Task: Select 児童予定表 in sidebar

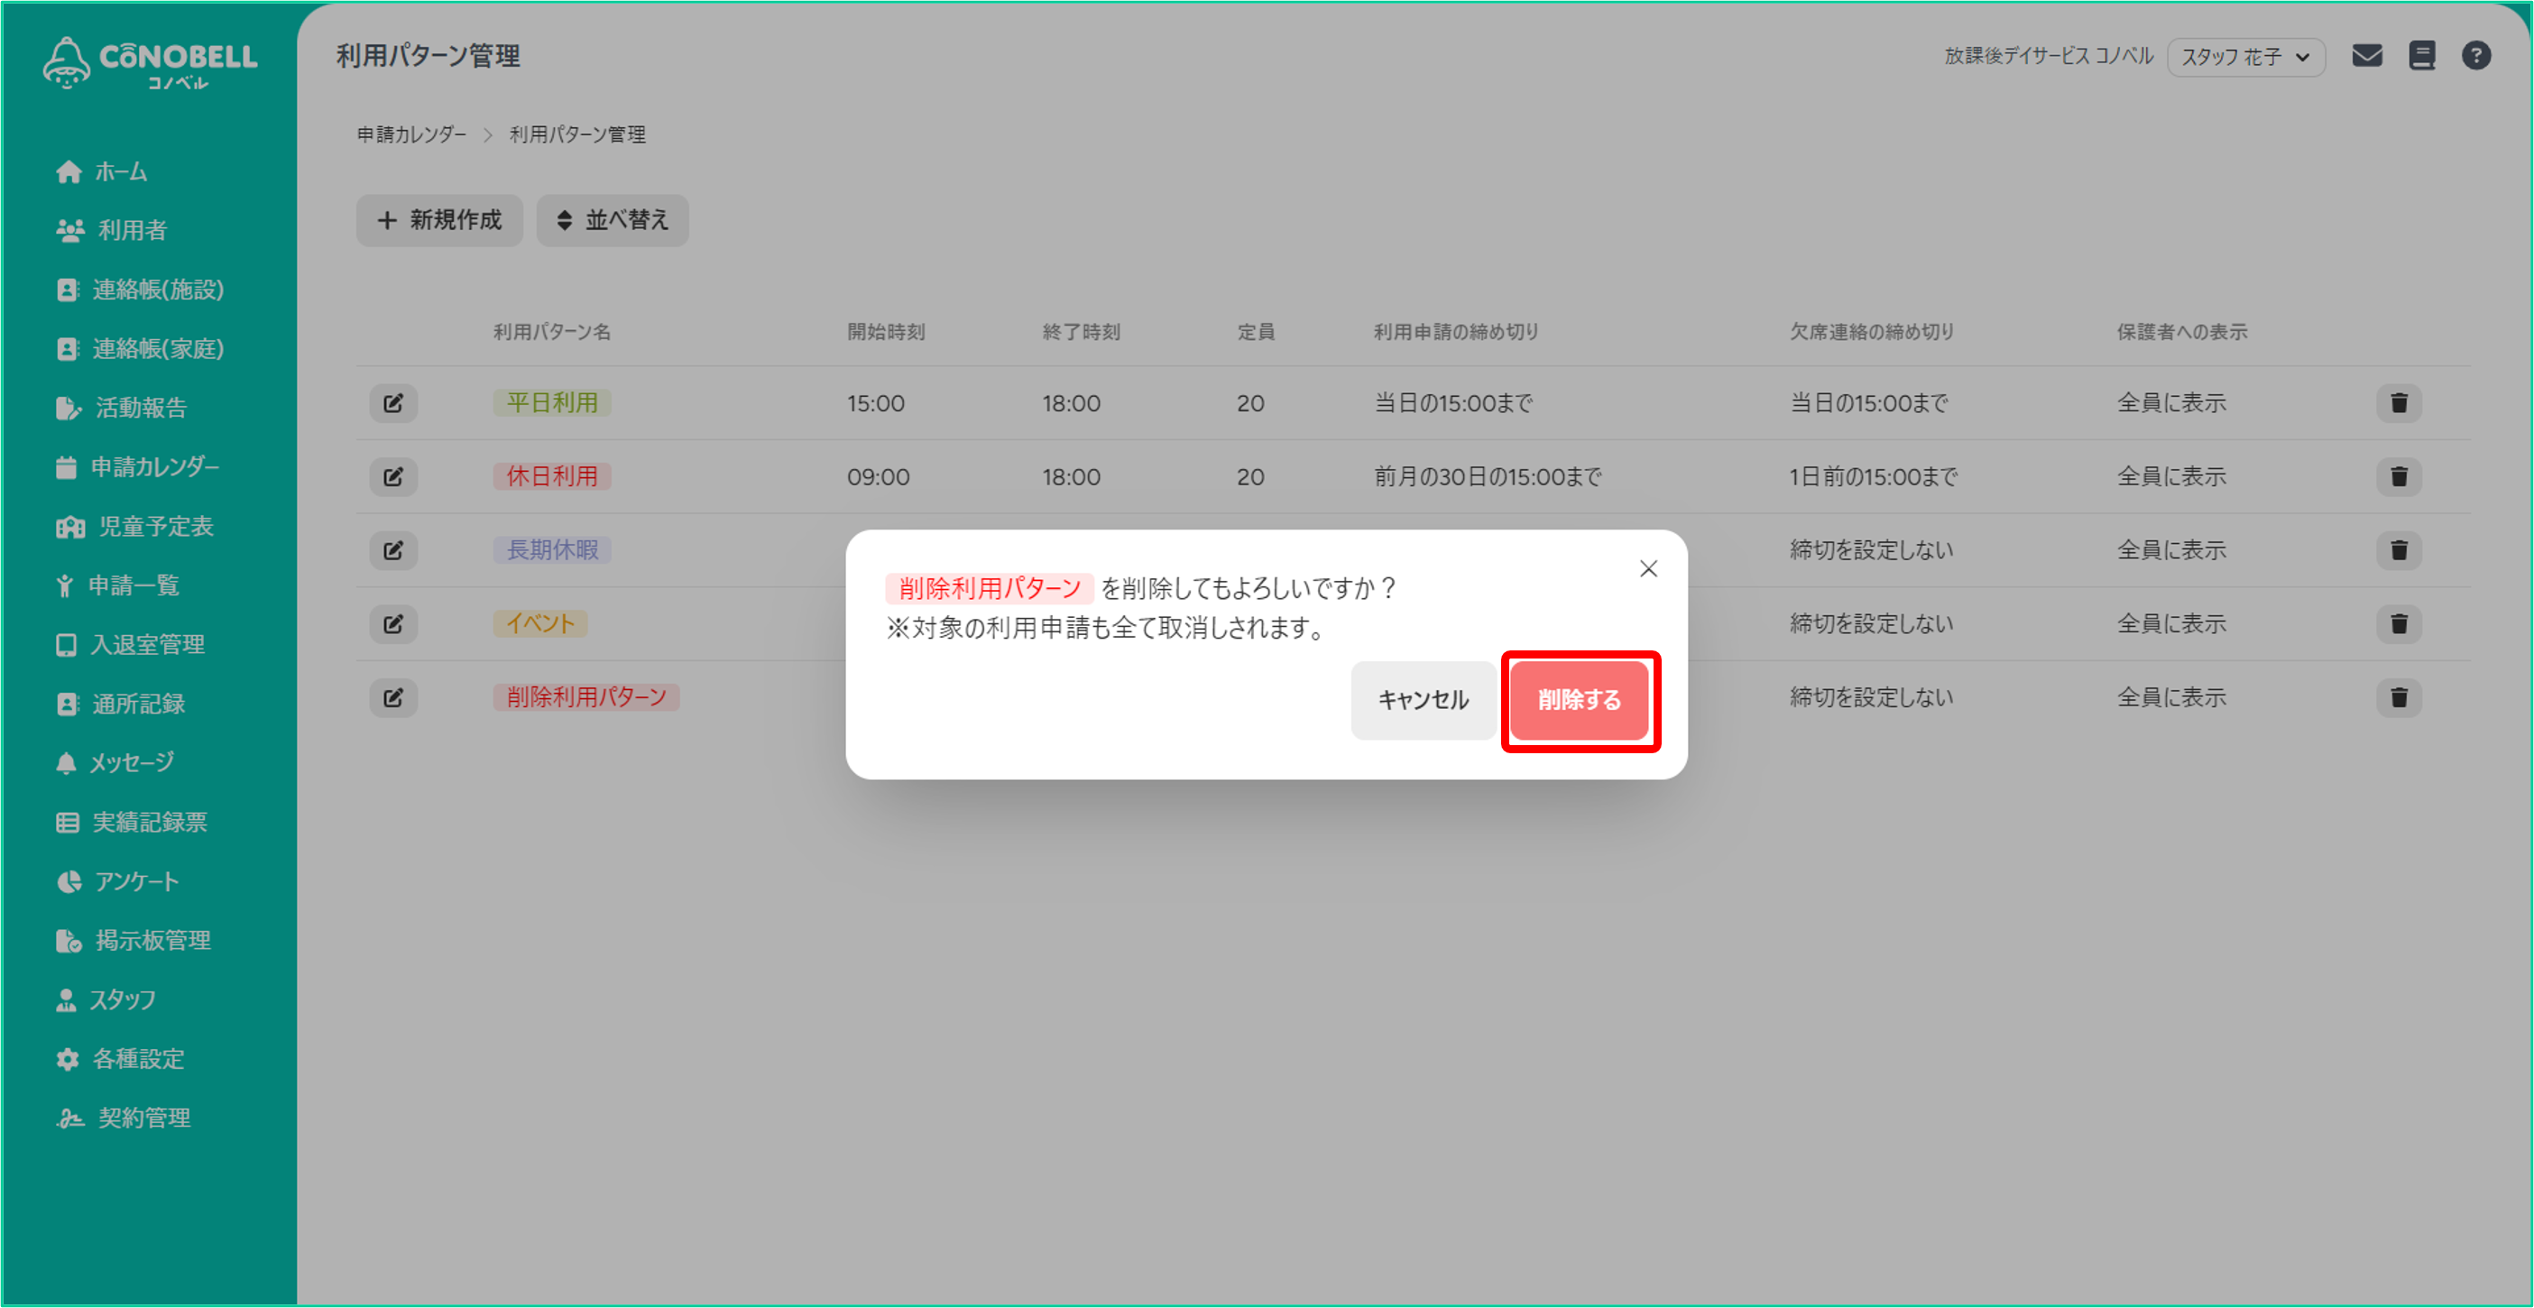Action: pyautogui.click(x=134, y=526)
